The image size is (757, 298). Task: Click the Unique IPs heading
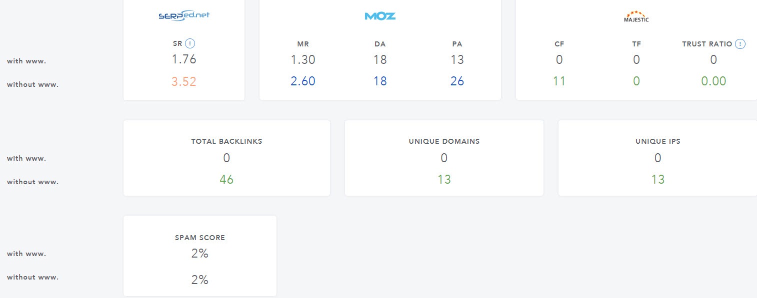657,141
